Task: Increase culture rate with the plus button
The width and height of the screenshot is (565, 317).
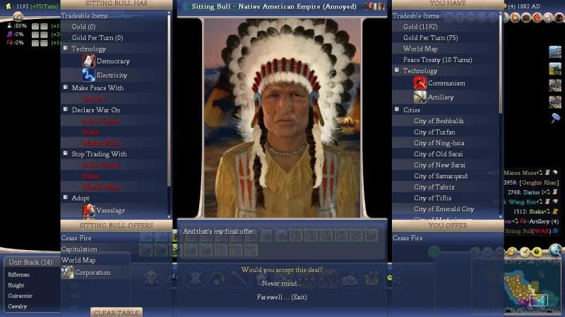Action: coord(35,35)
